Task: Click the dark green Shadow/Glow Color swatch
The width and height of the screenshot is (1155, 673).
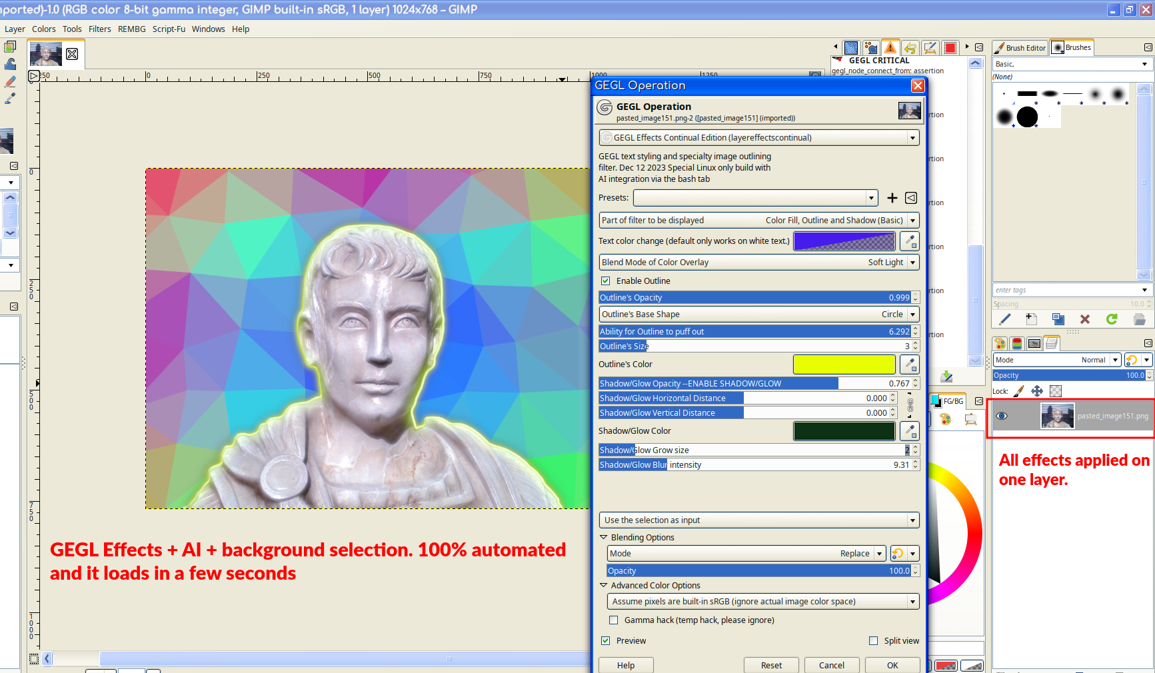Action: [x=844, y=431]
